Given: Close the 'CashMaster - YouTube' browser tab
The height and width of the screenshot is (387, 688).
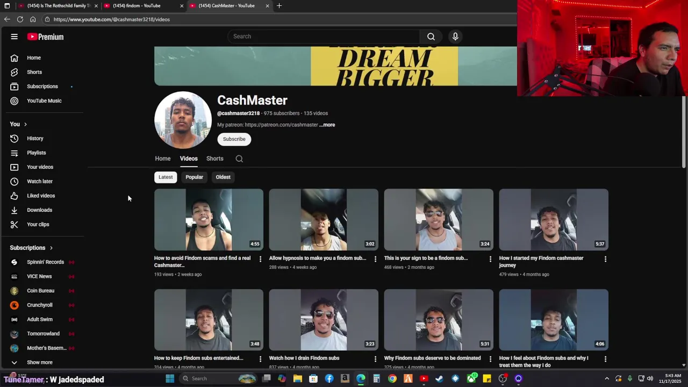Looking at the screenshot, I should click(267, 6).
